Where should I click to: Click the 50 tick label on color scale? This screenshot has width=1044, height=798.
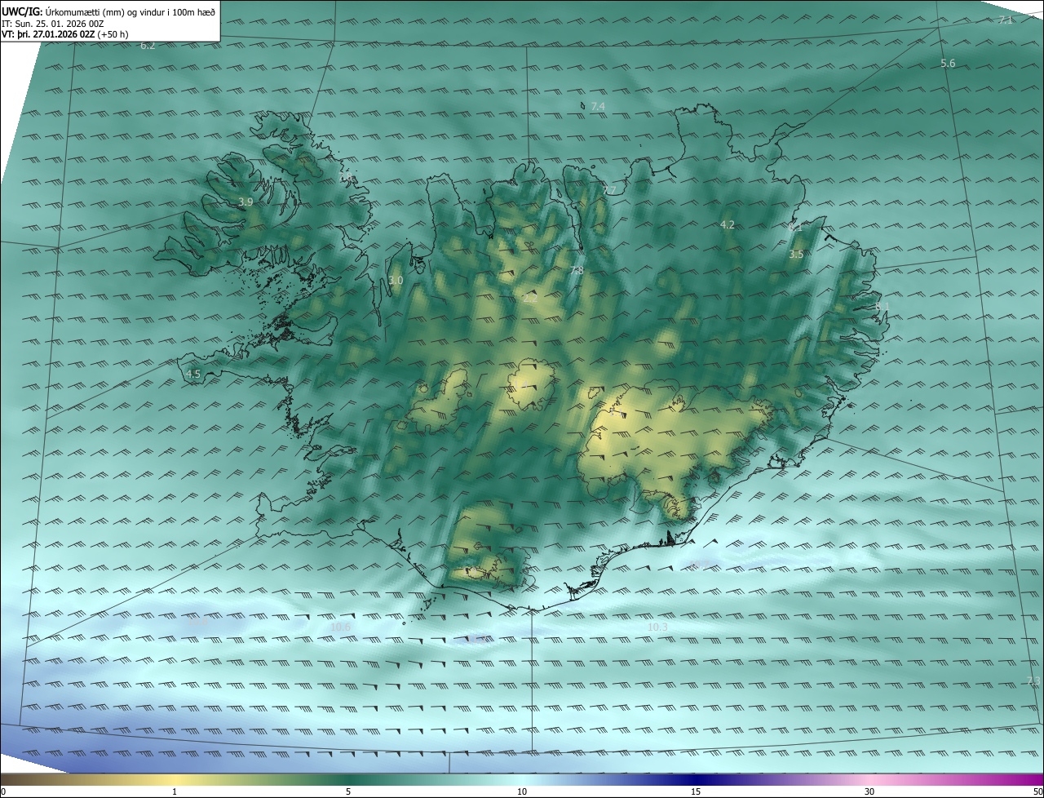tap(1037, 792)
